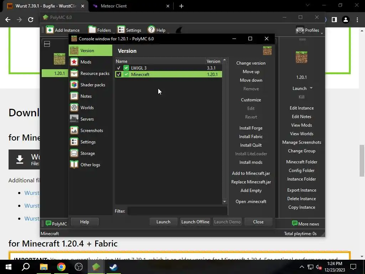Open OBS Studio from the taskbar
The height and width of the screenshot is (274, 365).
pos(79,267)
